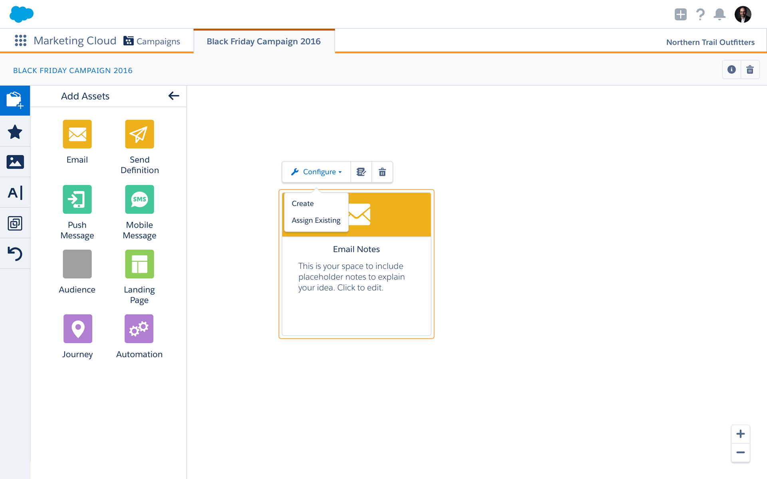Click the global add plus icon
The width and height of the screenshot is (767, 479).
[680, 14]
